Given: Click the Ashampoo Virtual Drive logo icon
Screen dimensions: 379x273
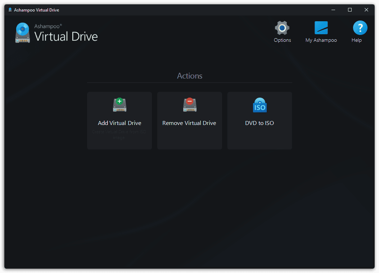Looking at the screenshot, I should click(22, 33).
